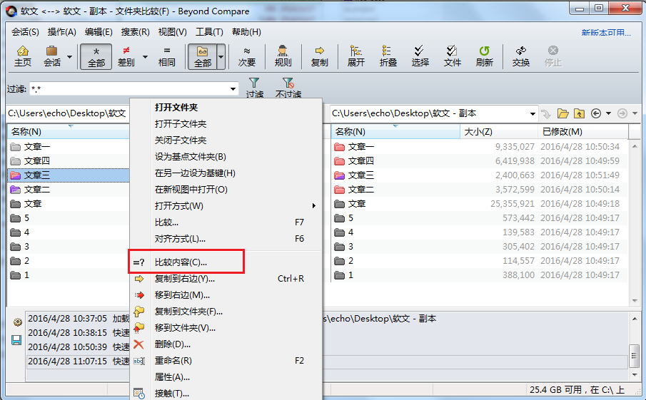Click the 选择 select-all toolbar icon
Screen dimensions: 646x400
click(x=420, y=56)
